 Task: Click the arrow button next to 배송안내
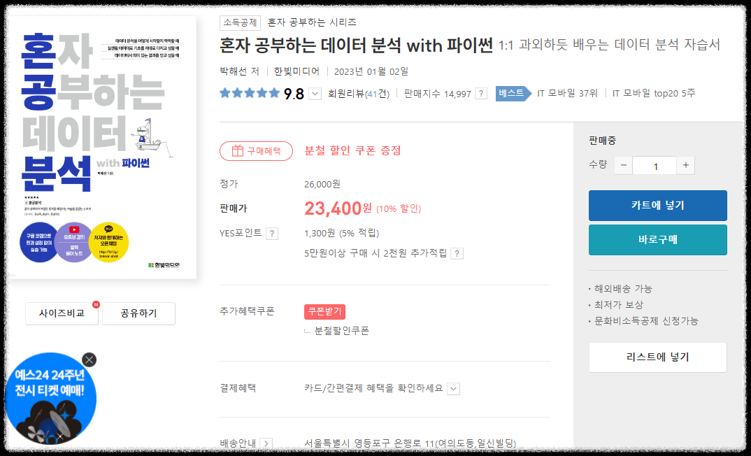pyautogui.click(x=266, y=444)
